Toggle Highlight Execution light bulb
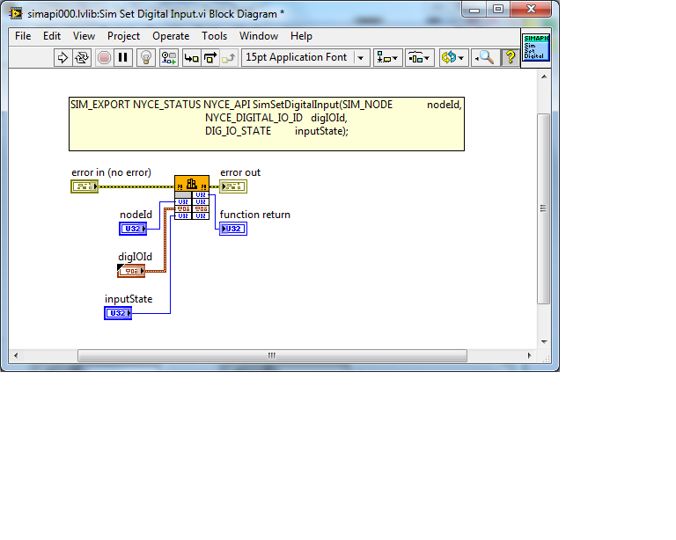 146,58
